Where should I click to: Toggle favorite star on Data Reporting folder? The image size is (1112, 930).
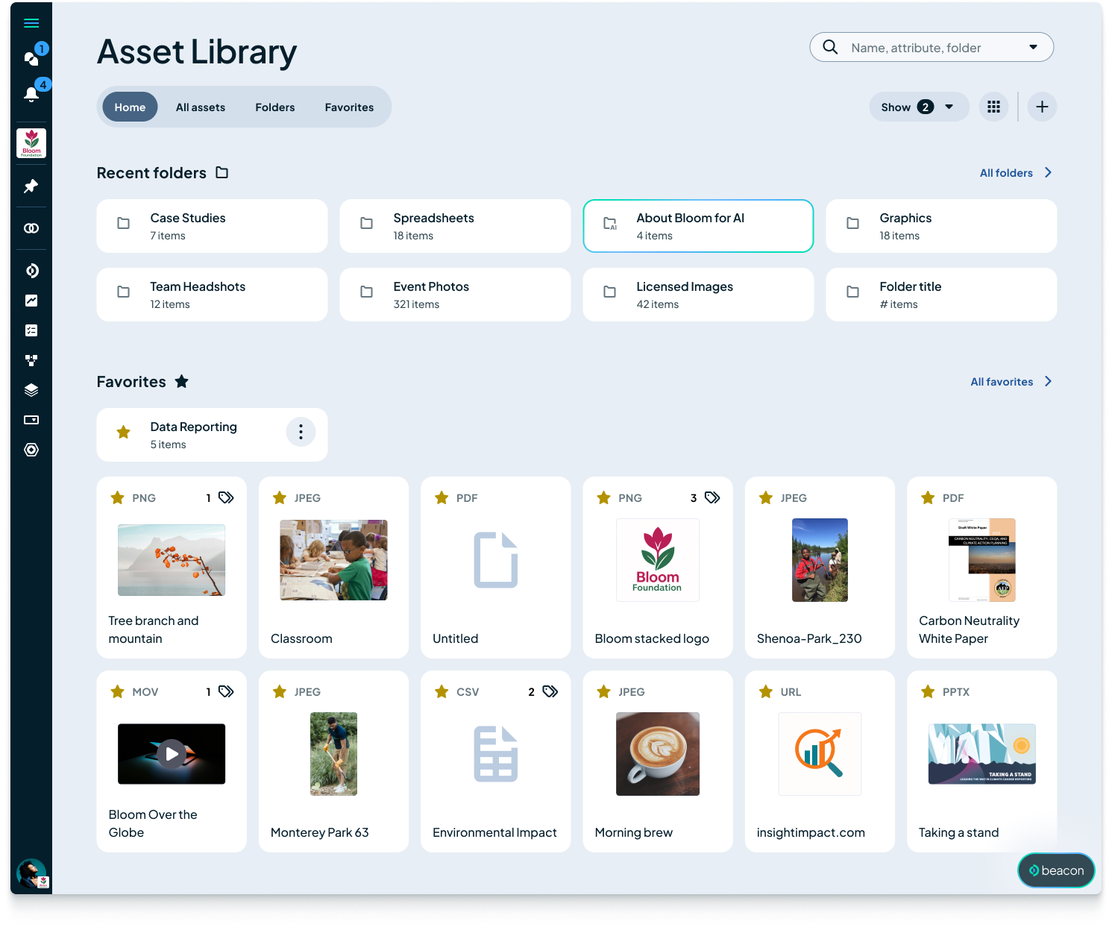(x=124, y=433)
